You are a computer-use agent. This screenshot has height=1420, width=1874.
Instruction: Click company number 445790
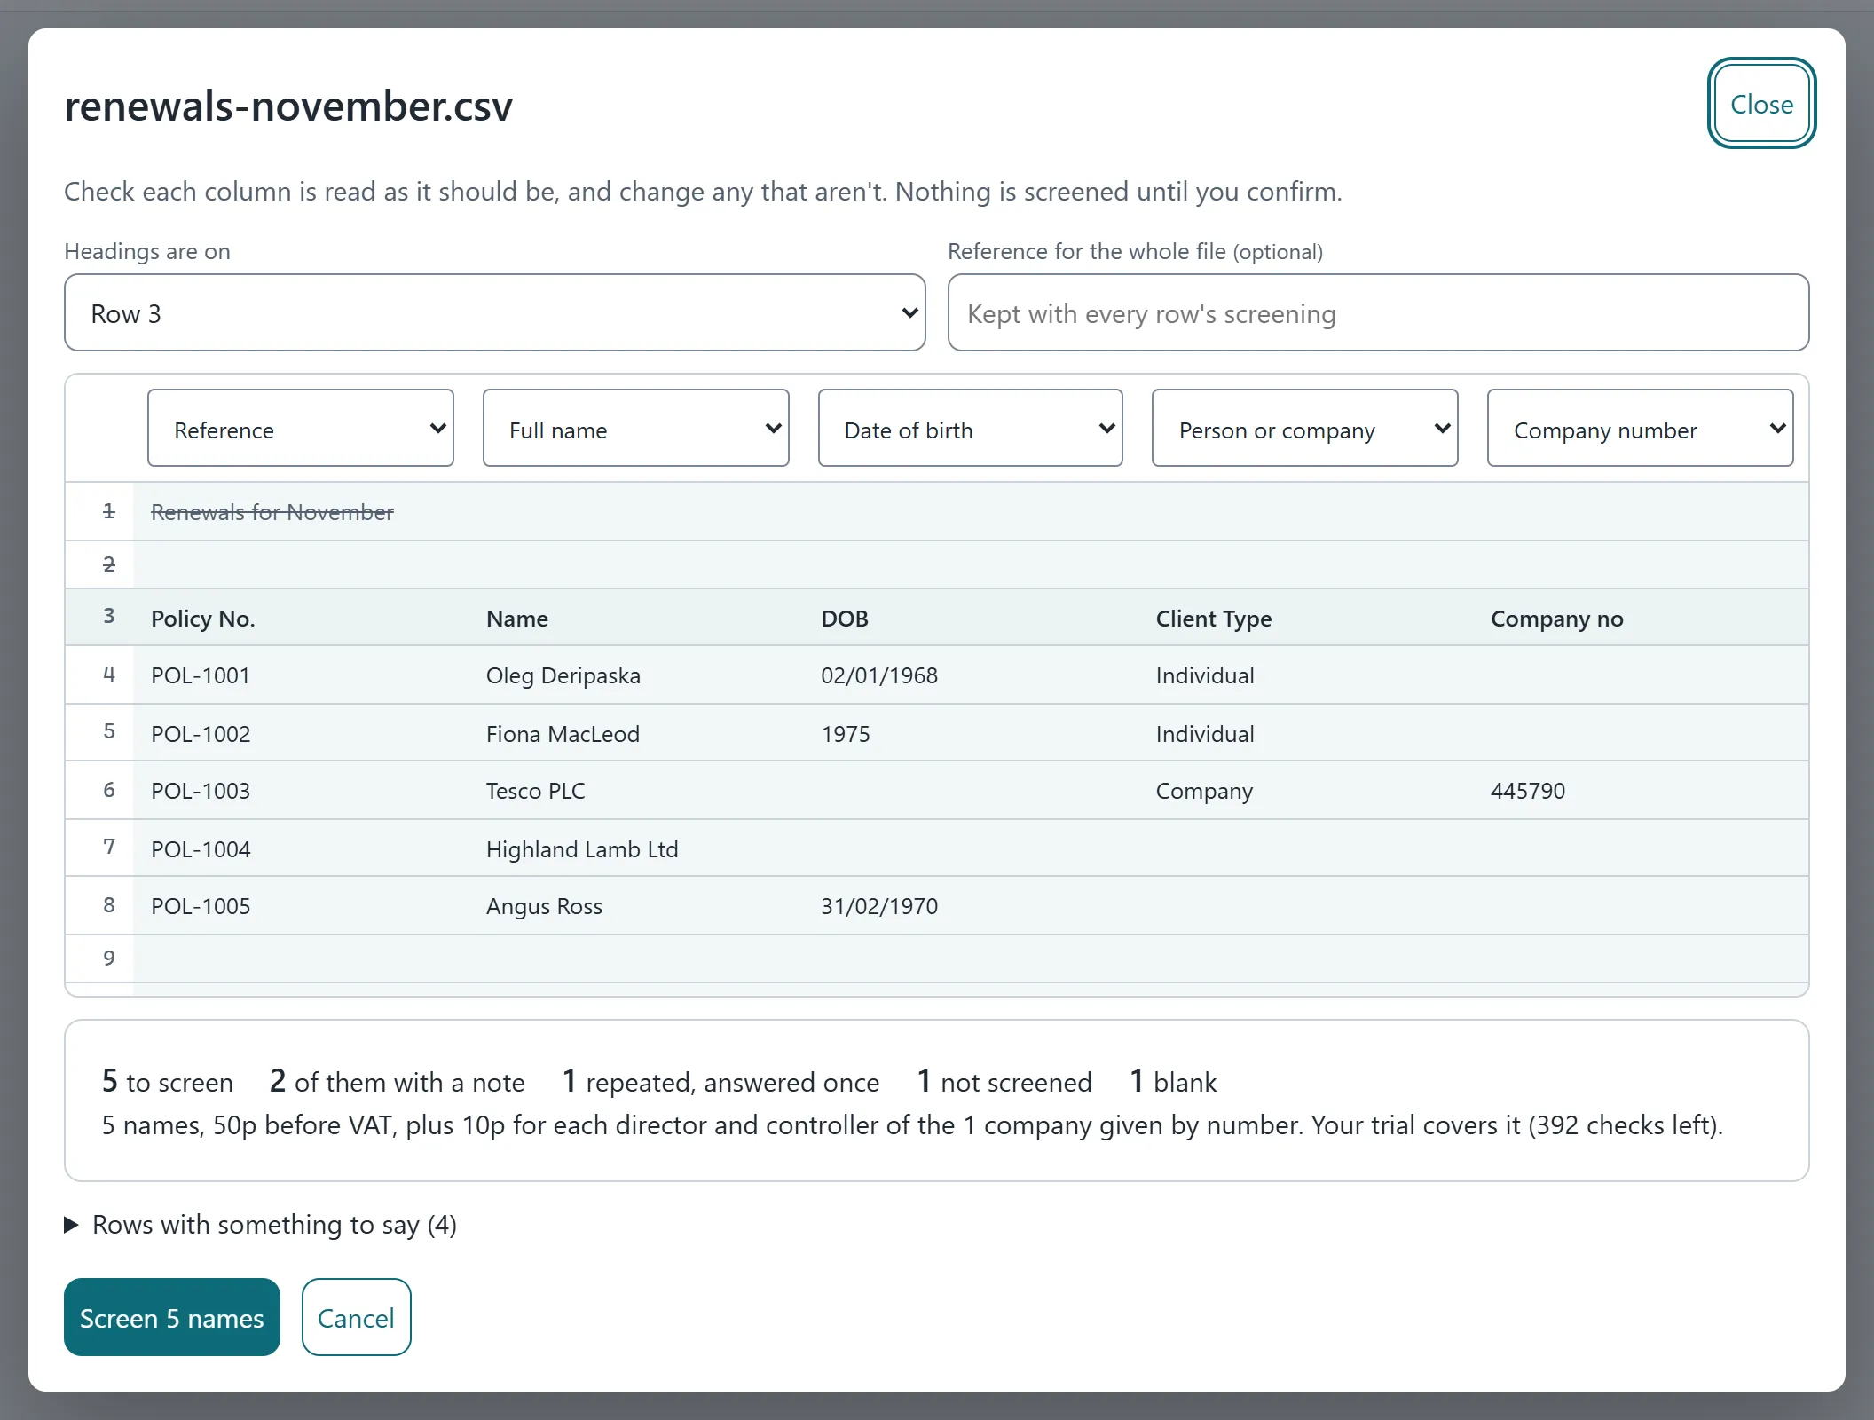pyautogui.click(x=1528, y=791)
